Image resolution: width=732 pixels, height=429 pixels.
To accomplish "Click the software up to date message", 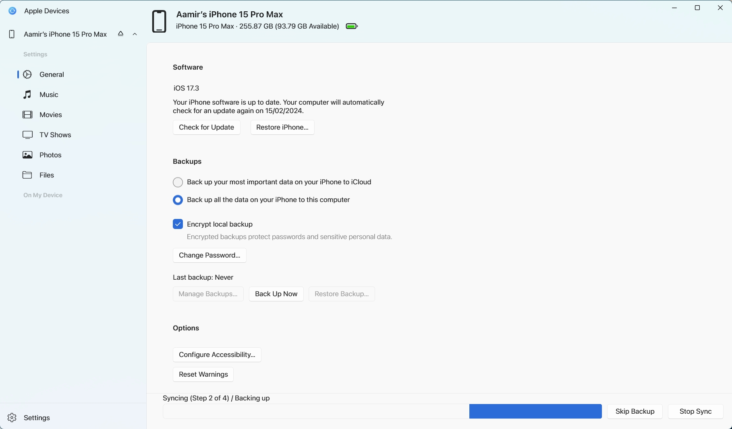I will point(279,107).
